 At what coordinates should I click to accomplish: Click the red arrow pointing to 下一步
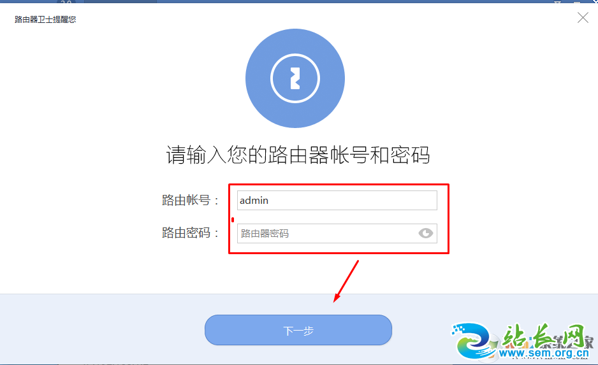point(346,281)
